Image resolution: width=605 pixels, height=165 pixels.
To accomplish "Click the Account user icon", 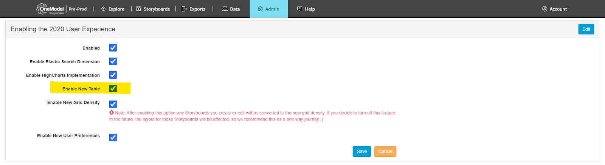I will point(544,9).
